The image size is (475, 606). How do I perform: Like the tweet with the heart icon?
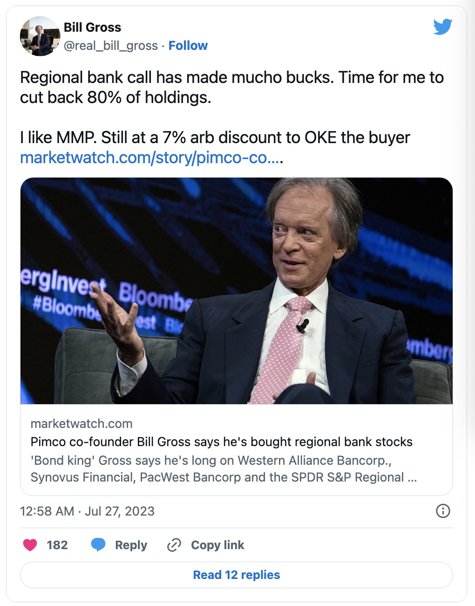point(30,545)
